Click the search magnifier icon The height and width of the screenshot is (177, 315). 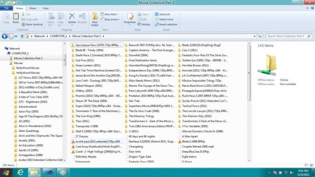309,36
